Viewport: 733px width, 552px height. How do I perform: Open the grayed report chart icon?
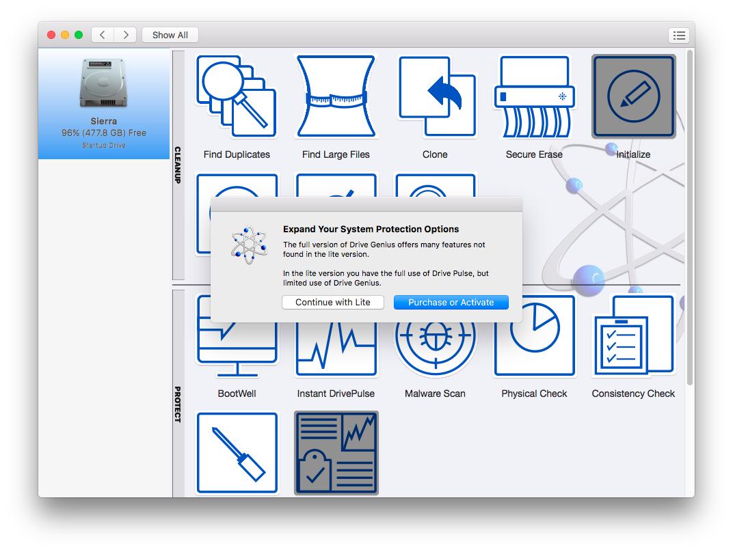tap(336, 452)
